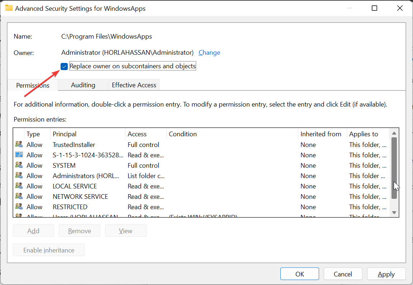The height and width of the screenshot is (285, 413).
Task: Open the Effective Access tab
Action: coord(134,85)
